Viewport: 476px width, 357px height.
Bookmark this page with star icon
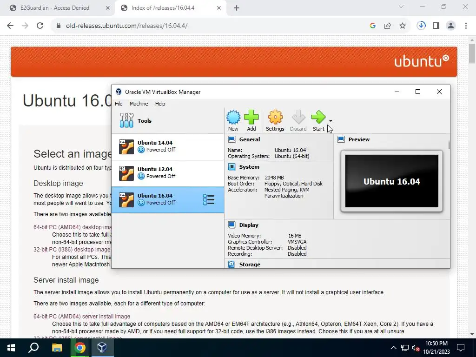(x=403, y=26)
